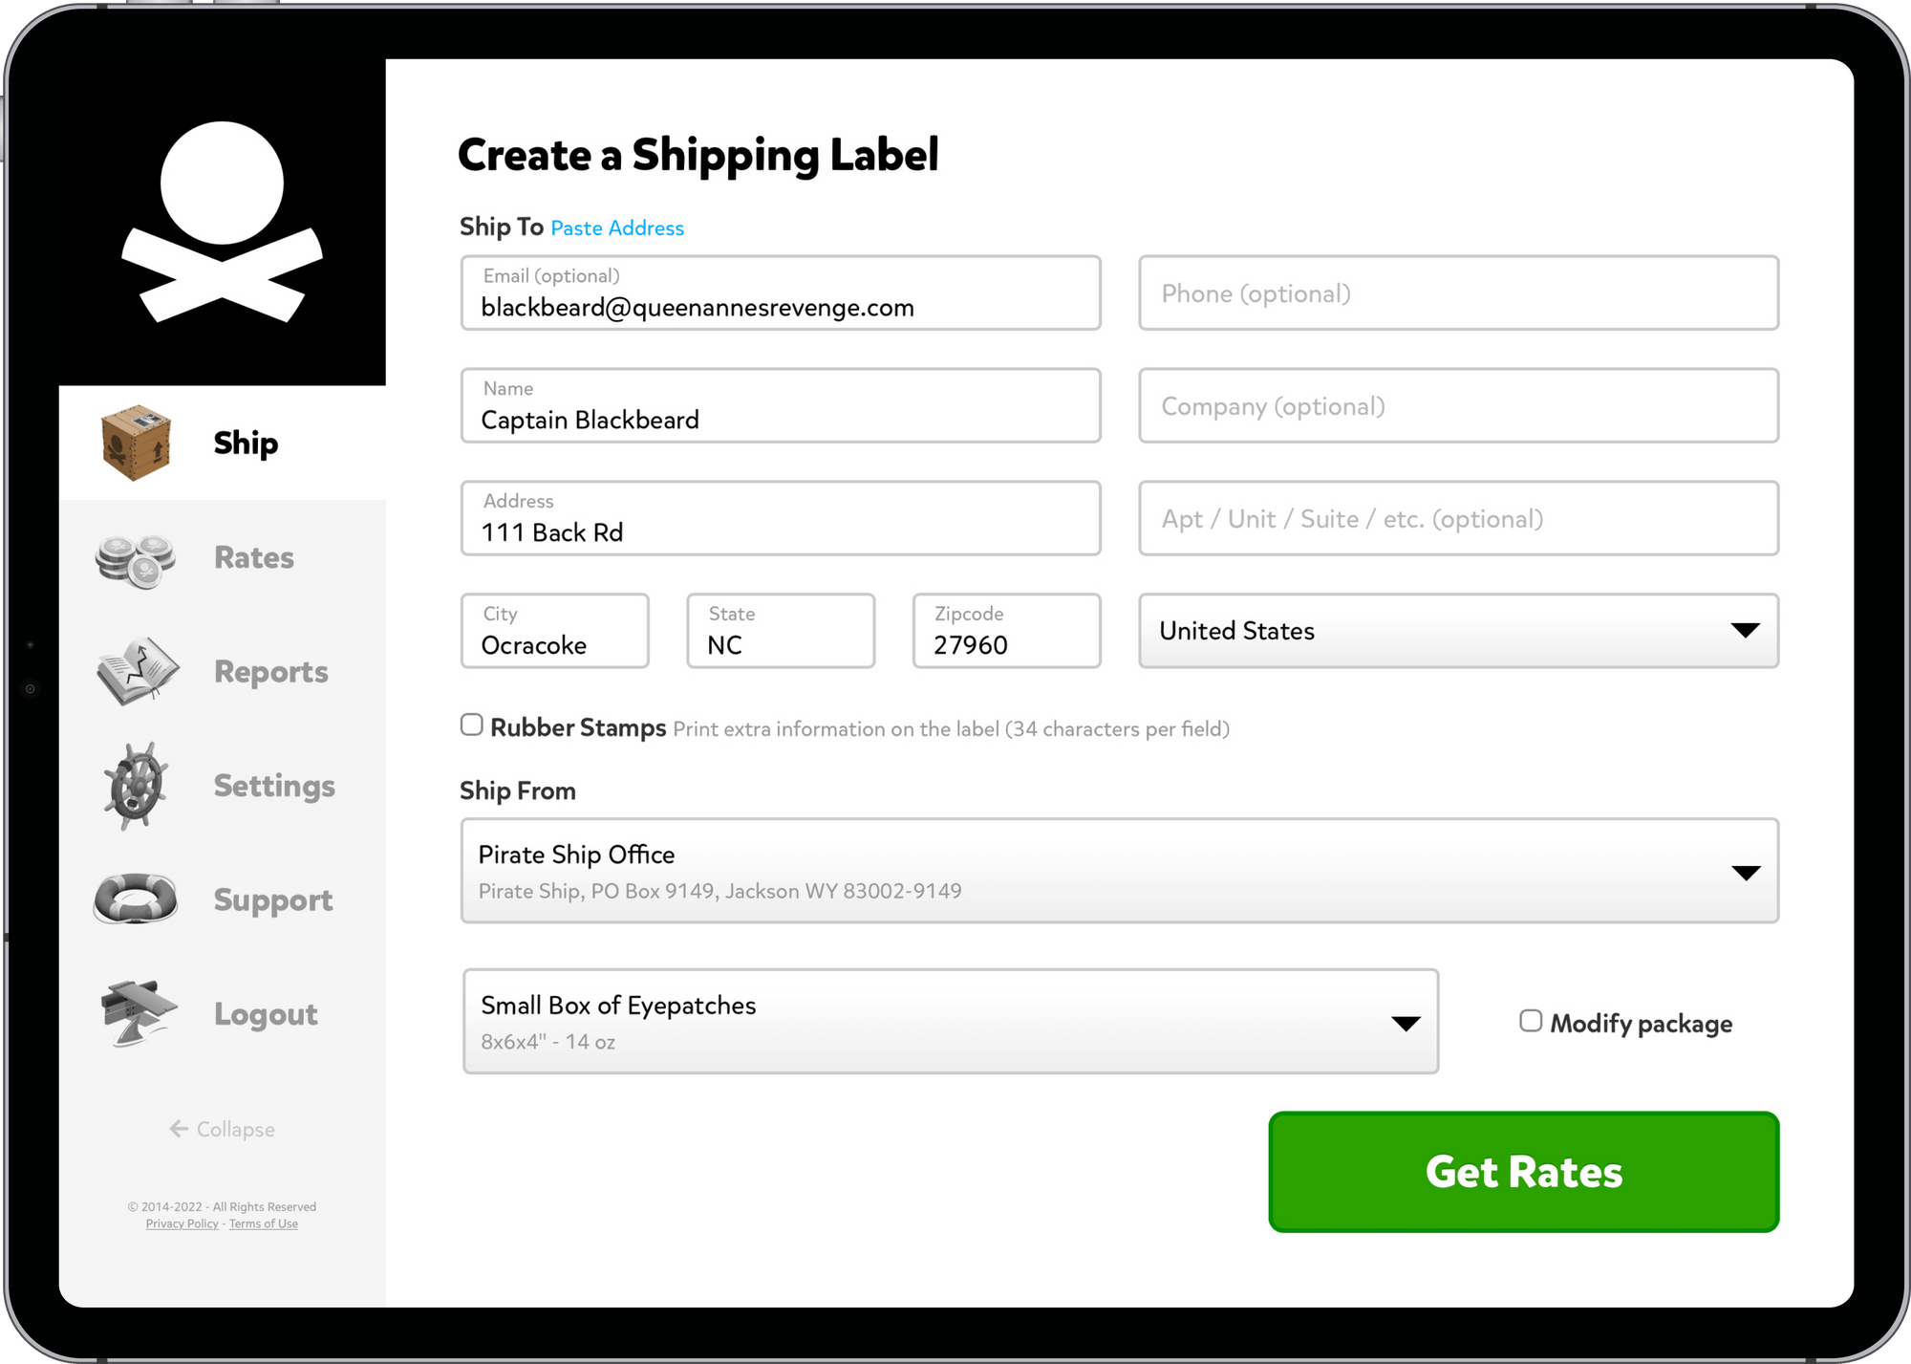The height and width of the screenshot is (1364, 1911).
Task: Open the Rates coins icon
Action: [138, 557]
